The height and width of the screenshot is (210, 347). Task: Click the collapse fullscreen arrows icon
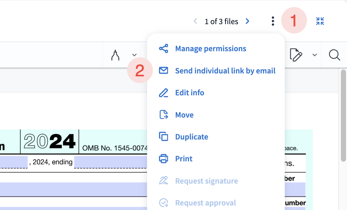[x=320, y=21]
